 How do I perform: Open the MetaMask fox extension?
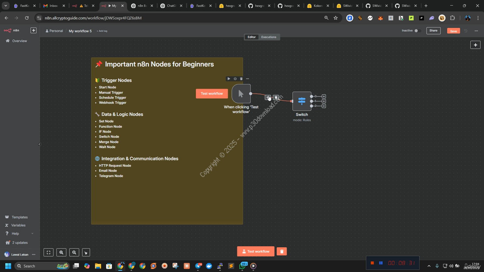380,18
